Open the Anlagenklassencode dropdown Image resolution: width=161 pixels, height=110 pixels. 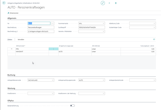pyautogui.click(x=52, y=80)
